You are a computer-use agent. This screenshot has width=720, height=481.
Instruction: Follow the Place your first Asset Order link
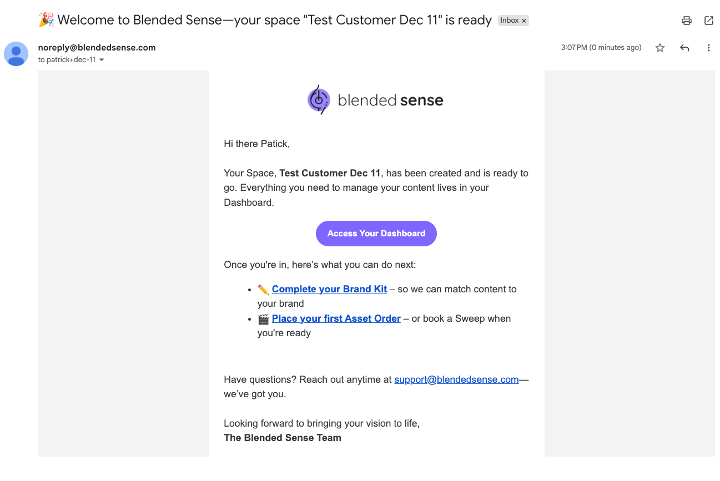click(336, 318)
